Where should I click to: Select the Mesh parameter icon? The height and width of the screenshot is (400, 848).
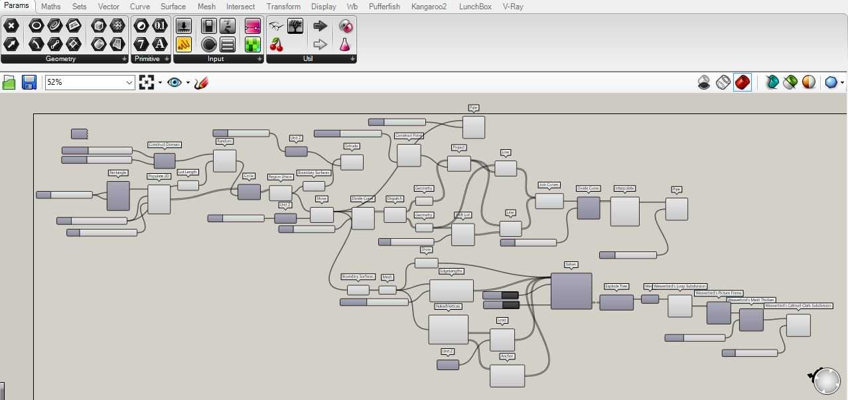click(117, 26)
